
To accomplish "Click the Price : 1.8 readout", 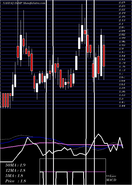I will [15, 181].
